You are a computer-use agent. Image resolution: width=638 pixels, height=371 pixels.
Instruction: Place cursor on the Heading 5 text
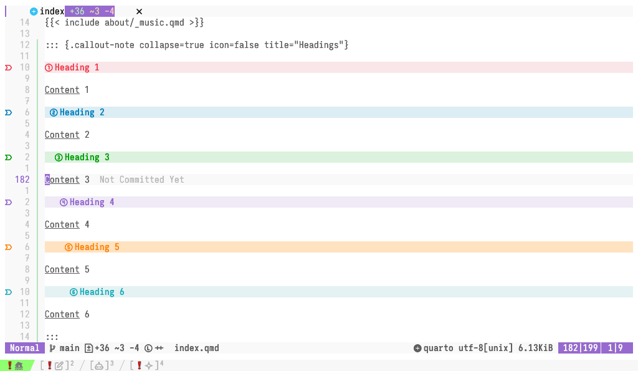click(97, 247)
